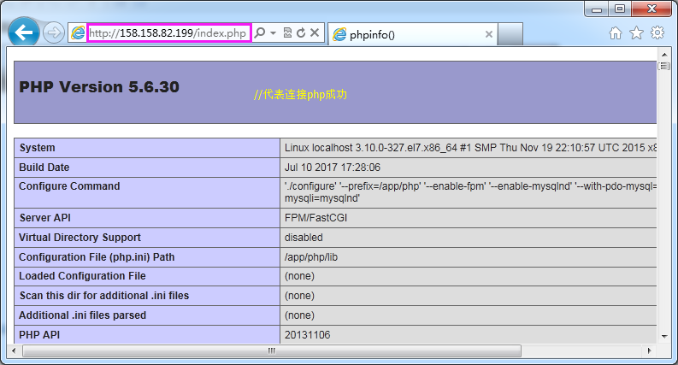This screenshot has width=678, height=365.
Task: Go back with the browser Back arrow
Action: tap(24, 32)
